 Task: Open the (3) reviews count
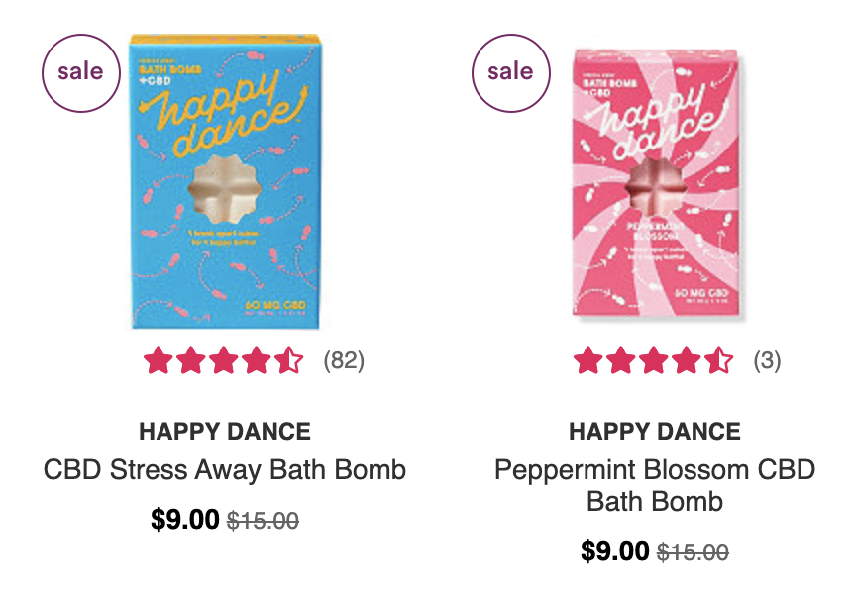[x=768, y=360]
